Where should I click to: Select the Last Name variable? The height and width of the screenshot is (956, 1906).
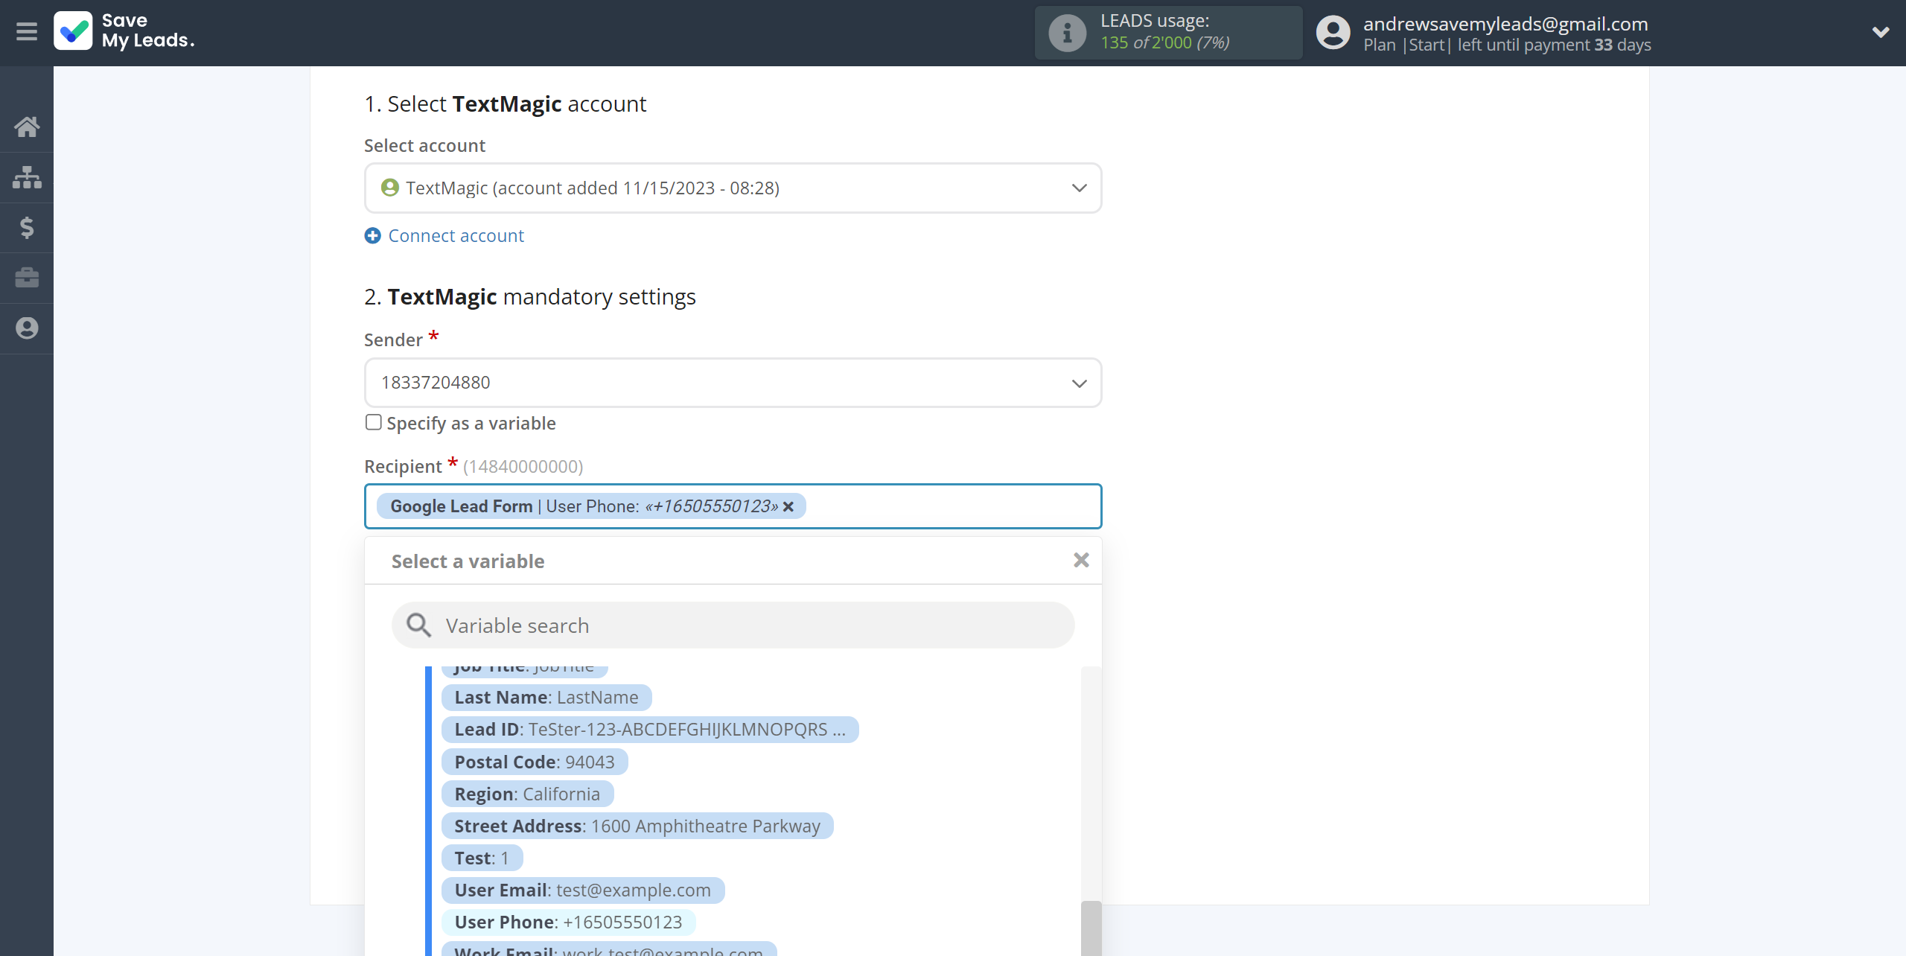[x=546, y=698]
